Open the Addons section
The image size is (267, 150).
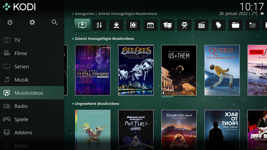(32, 132)
